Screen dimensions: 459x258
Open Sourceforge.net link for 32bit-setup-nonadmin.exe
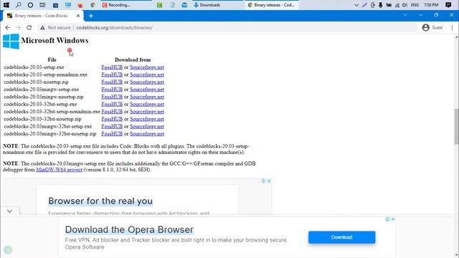click(147, 112)
